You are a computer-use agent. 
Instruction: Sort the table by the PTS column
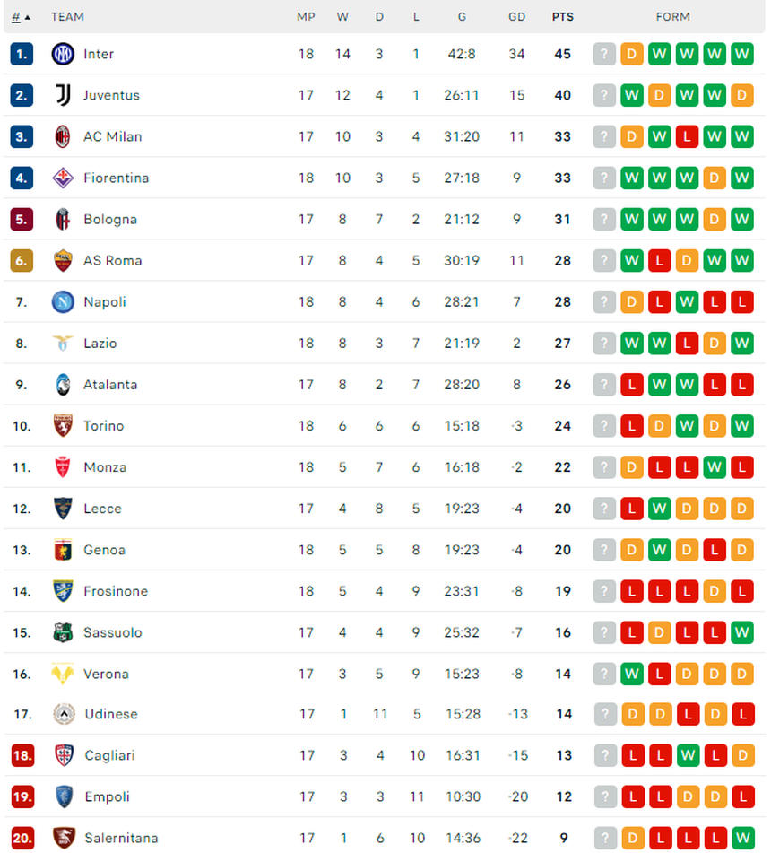pos(562,16)
